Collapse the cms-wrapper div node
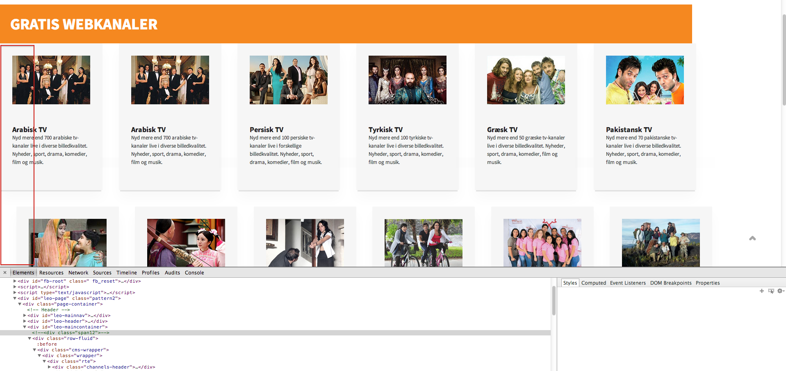786x371 pixels. [x=34, y=350]
